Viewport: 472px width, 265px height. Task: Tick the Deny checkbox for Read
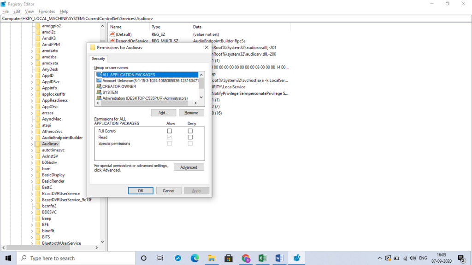[190, 137]
